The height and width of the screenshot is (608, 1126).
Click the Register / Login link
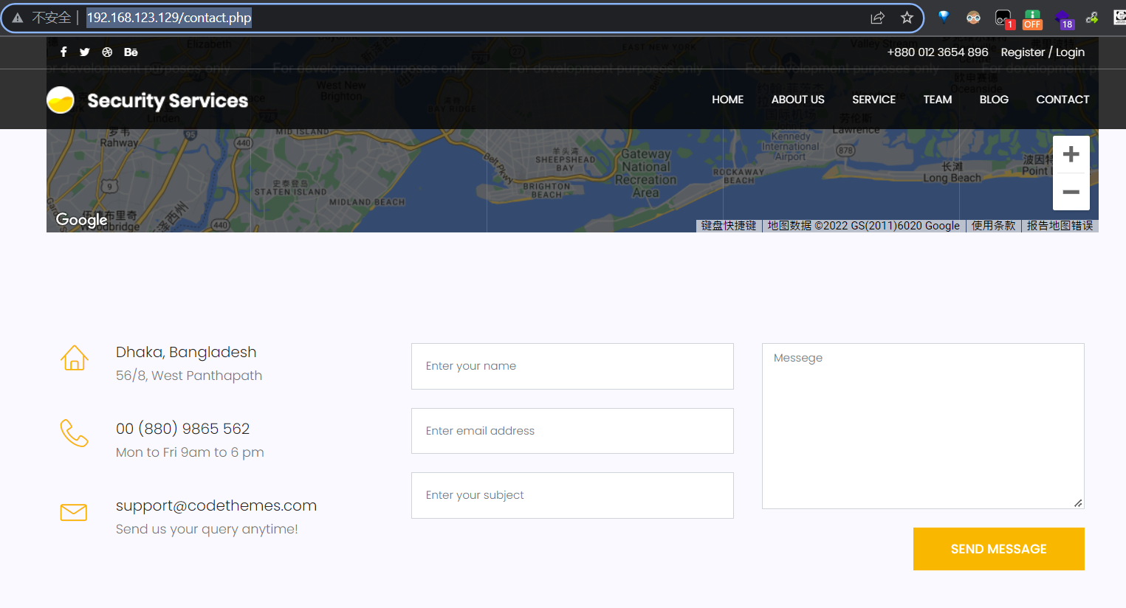click(x=1043, y=52)
